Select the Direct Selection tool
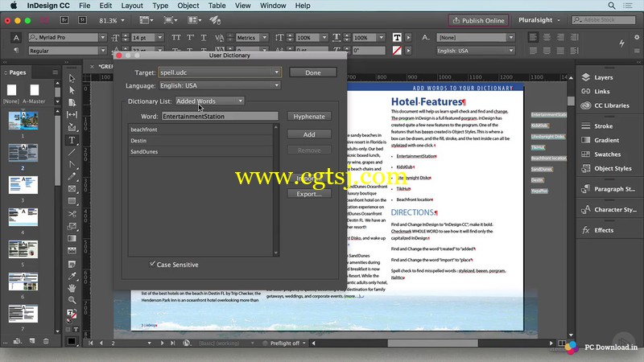The height and width of the screenshot is (362, 644). pos(72,90)
